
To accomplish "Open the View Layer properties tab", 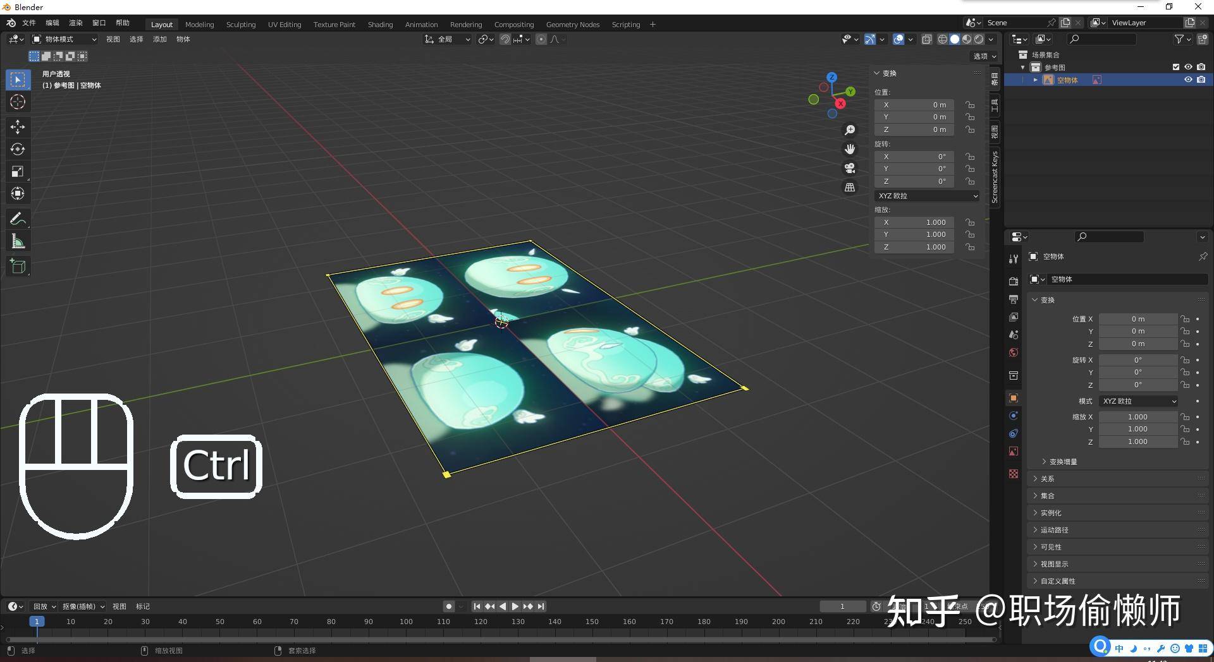I will 1014,316.
